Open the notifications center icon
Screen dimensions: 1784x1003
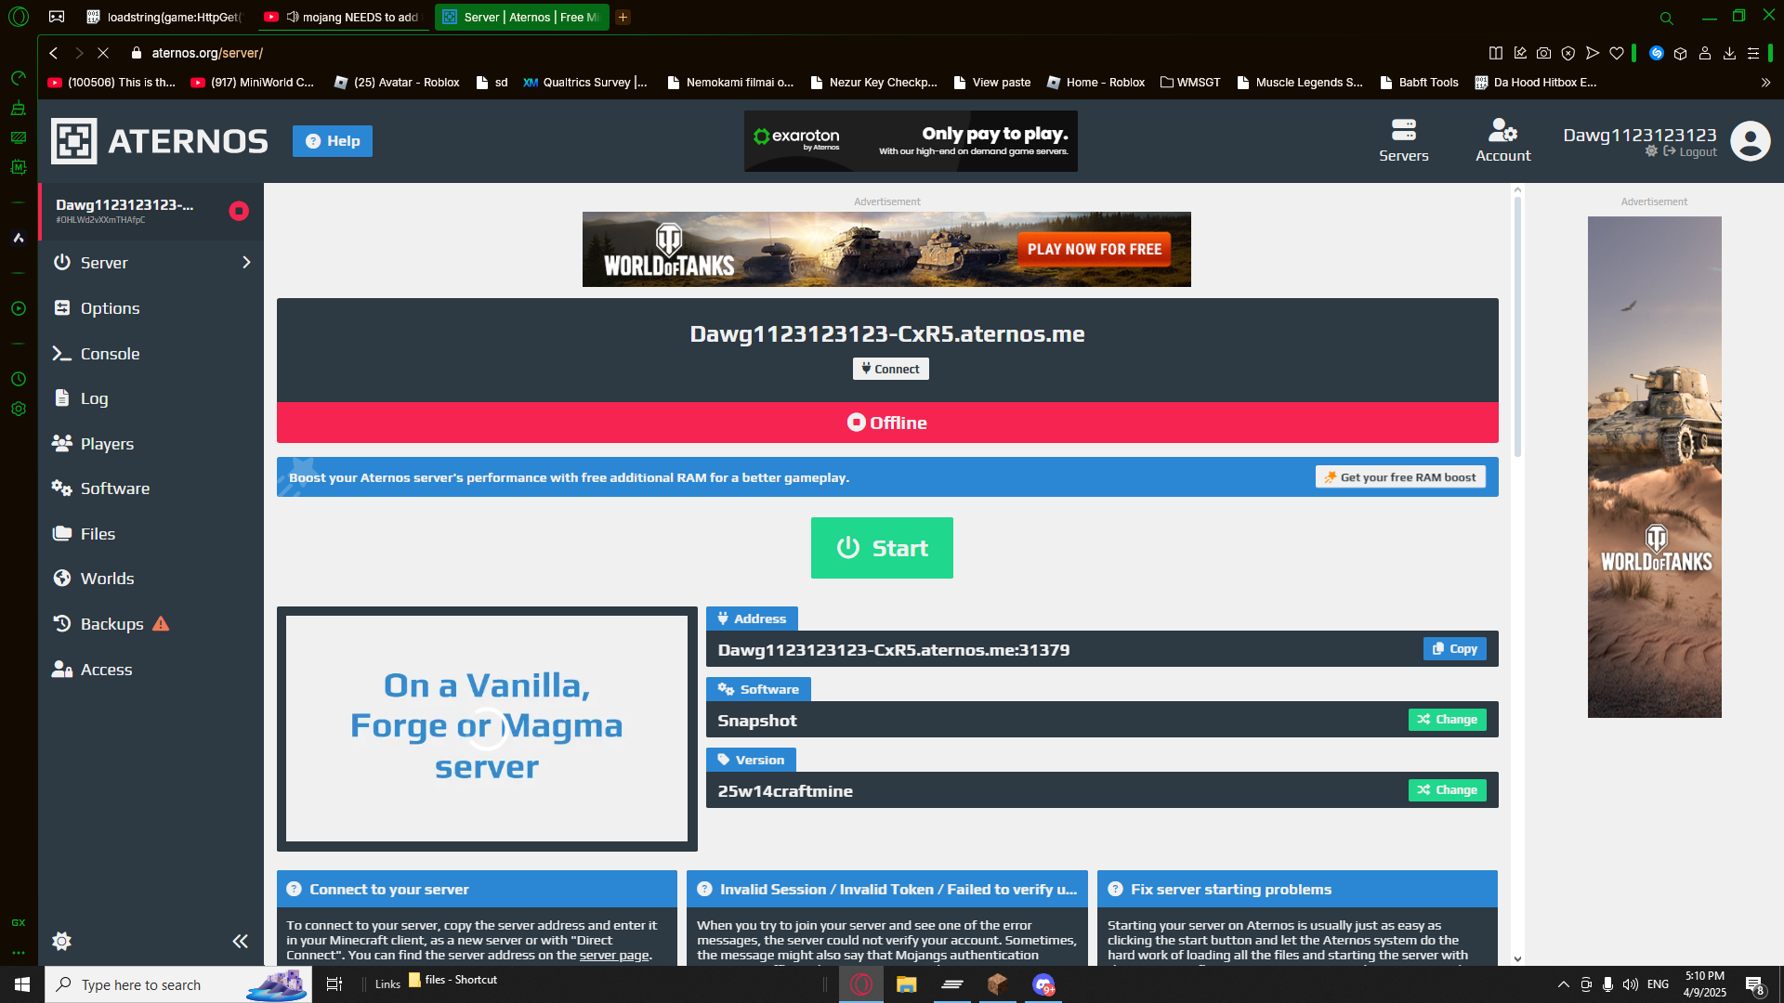pyautogui.click(x=1754, y=984)
